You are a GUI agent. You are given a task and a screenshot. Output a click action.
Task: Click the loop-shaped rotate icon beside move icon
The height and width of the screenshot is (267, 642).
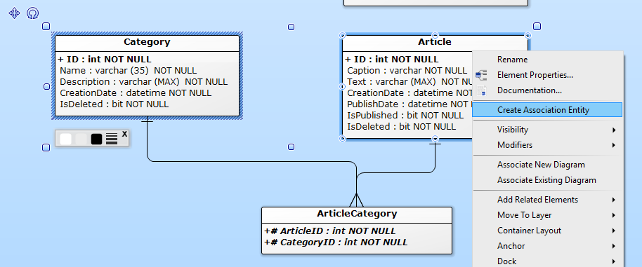click(x=33, y=13)
